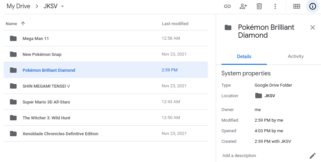Switch to grid layout view
321x162 pixels.
pos(297,6)
